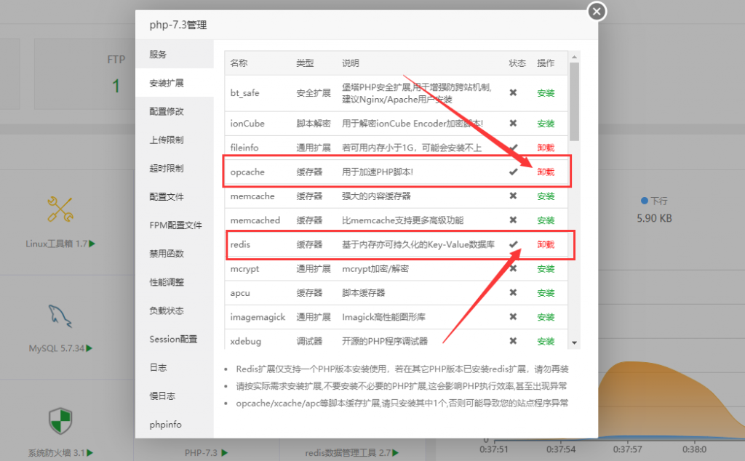The image size is (745, 461).
Task: Install the memcached extension
Action: click(546, 220)
